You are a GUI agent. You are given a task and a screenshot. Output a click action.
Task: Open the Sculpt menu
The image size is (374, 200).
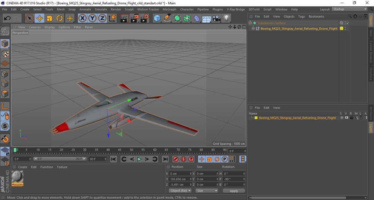point(129,9)
